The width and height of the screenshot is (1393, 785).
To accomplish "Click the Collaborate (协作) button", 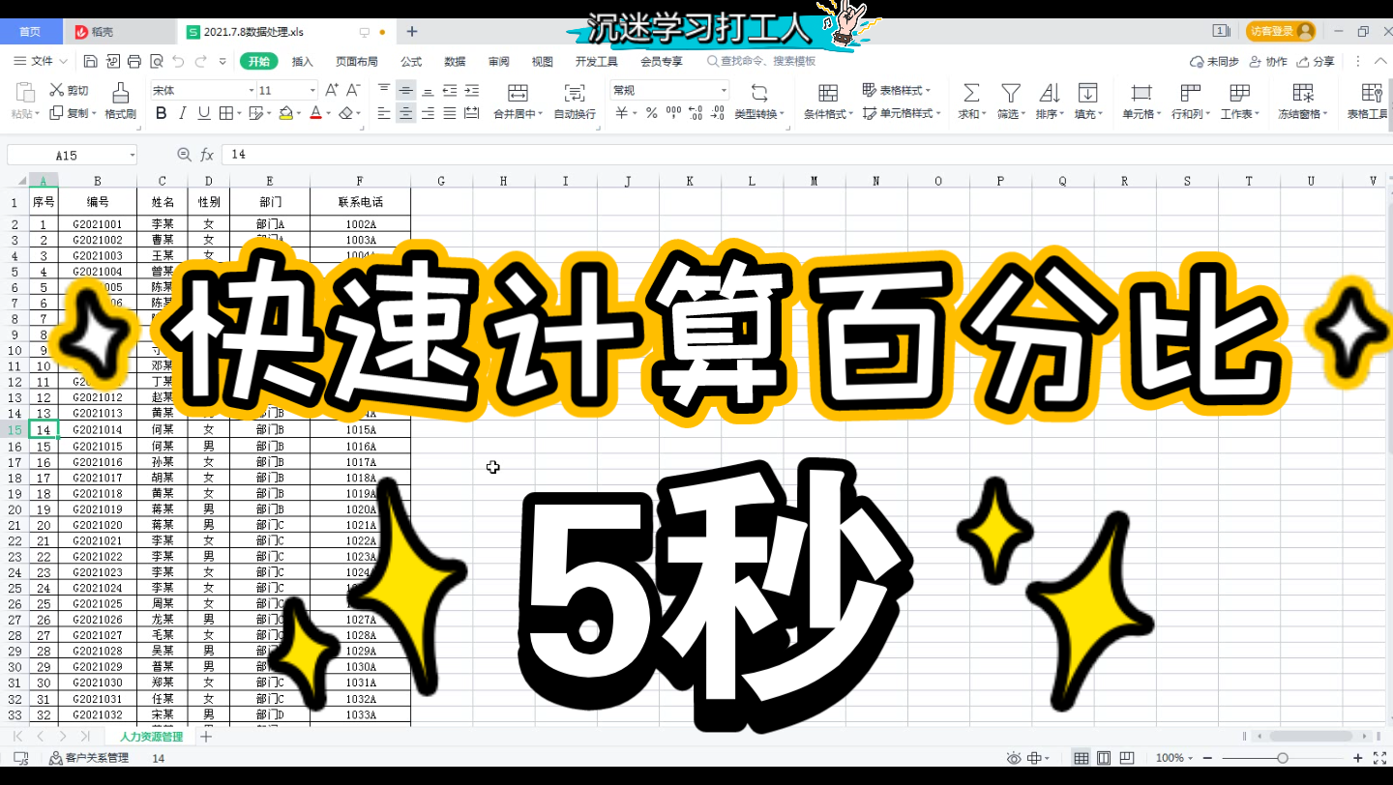I will (1268, 61).
